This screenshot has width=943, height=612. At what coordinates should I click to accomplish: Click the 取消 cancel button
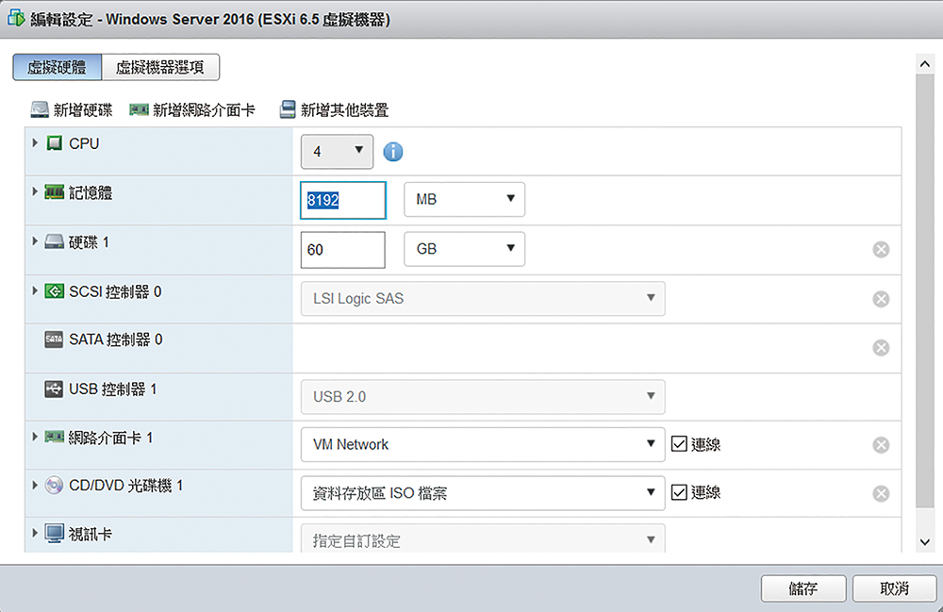[894, 588]
